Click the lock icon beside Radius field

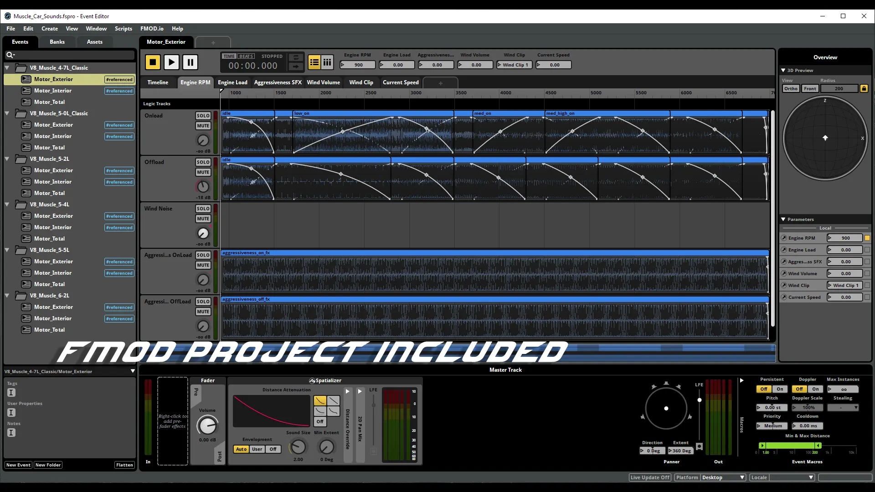click(864, 88)
